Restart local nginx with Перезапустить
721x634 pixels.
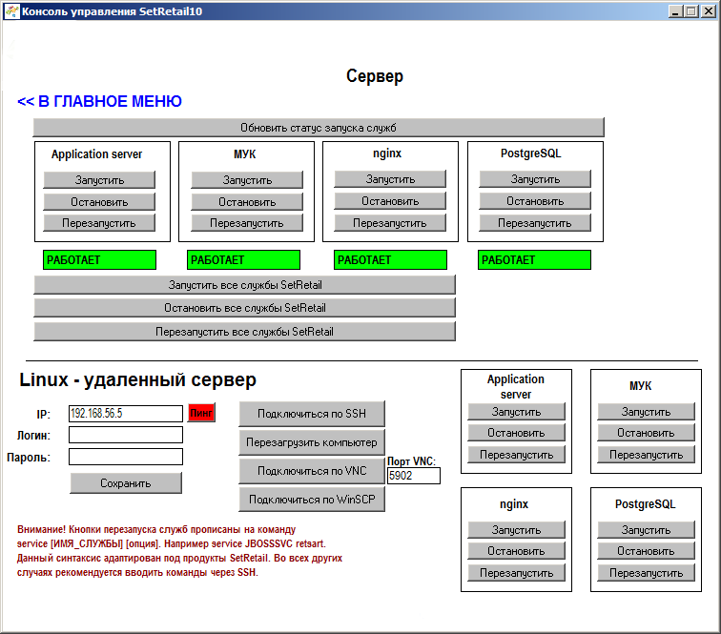point(390,223)
